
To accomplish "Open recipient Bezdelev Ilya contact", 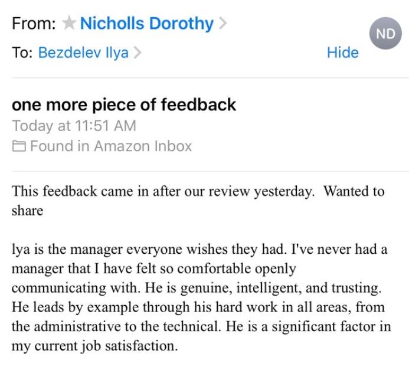I will pos(84,53).
